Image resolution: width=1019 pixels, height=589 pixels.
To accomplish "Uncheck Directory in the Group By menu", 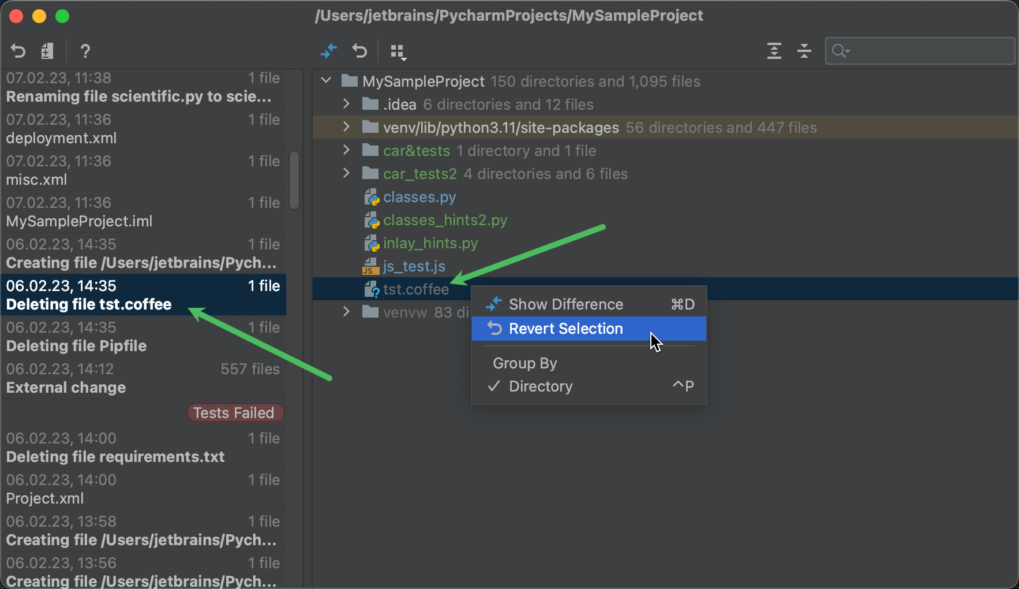I will click(540, 386).
